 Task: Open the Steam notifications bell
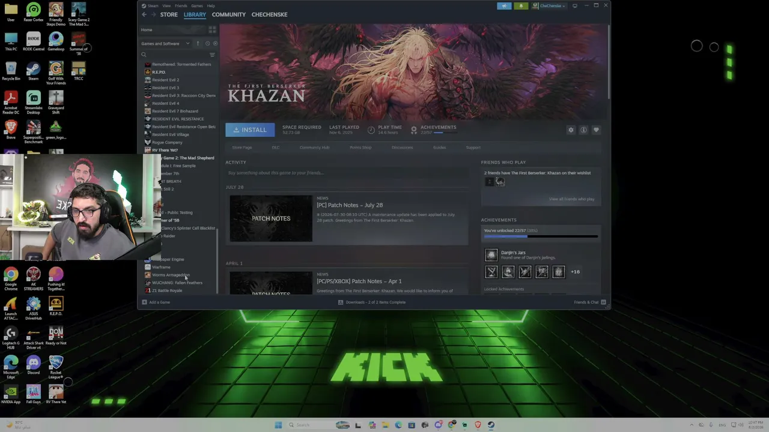(x=520, y=6)
